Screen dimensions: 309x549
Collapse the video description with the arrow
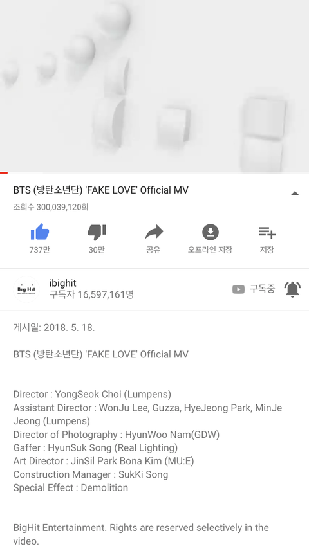coord(295,193)
